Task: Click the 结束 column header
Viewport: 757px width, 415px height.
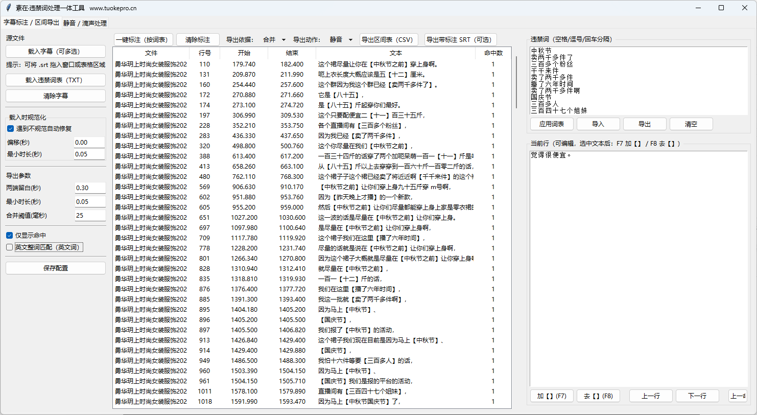Action: [292, 53]
